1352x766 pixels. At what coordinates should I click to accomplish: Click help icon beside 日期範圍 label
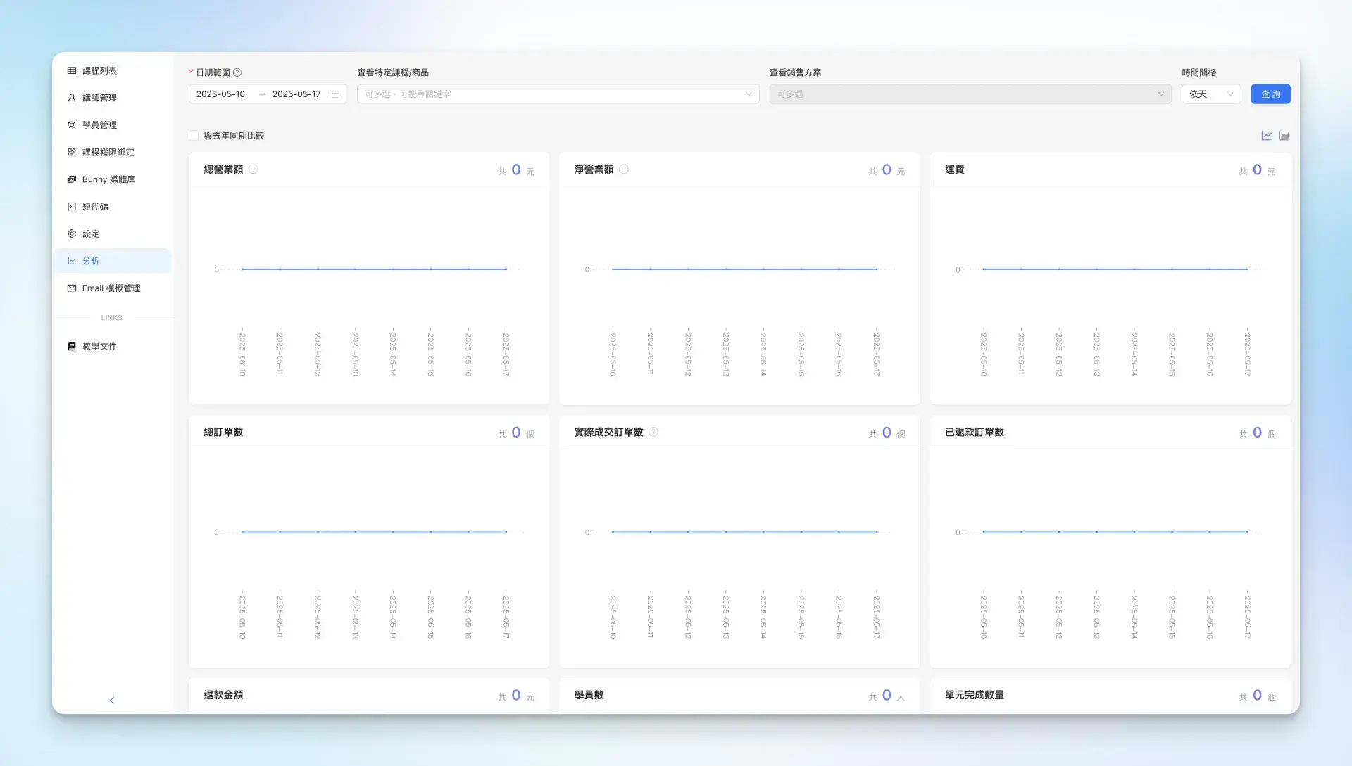[x=237, y=72]
